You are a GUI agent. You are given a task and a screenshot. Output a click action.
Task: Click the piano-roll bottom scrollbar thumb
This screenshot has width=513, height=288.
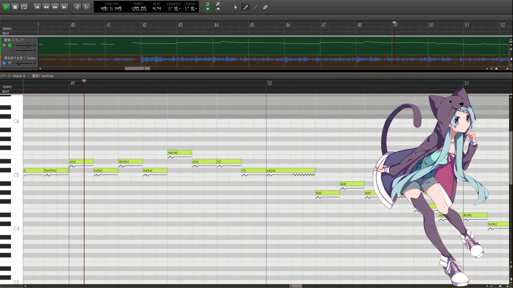click(296, 286)
